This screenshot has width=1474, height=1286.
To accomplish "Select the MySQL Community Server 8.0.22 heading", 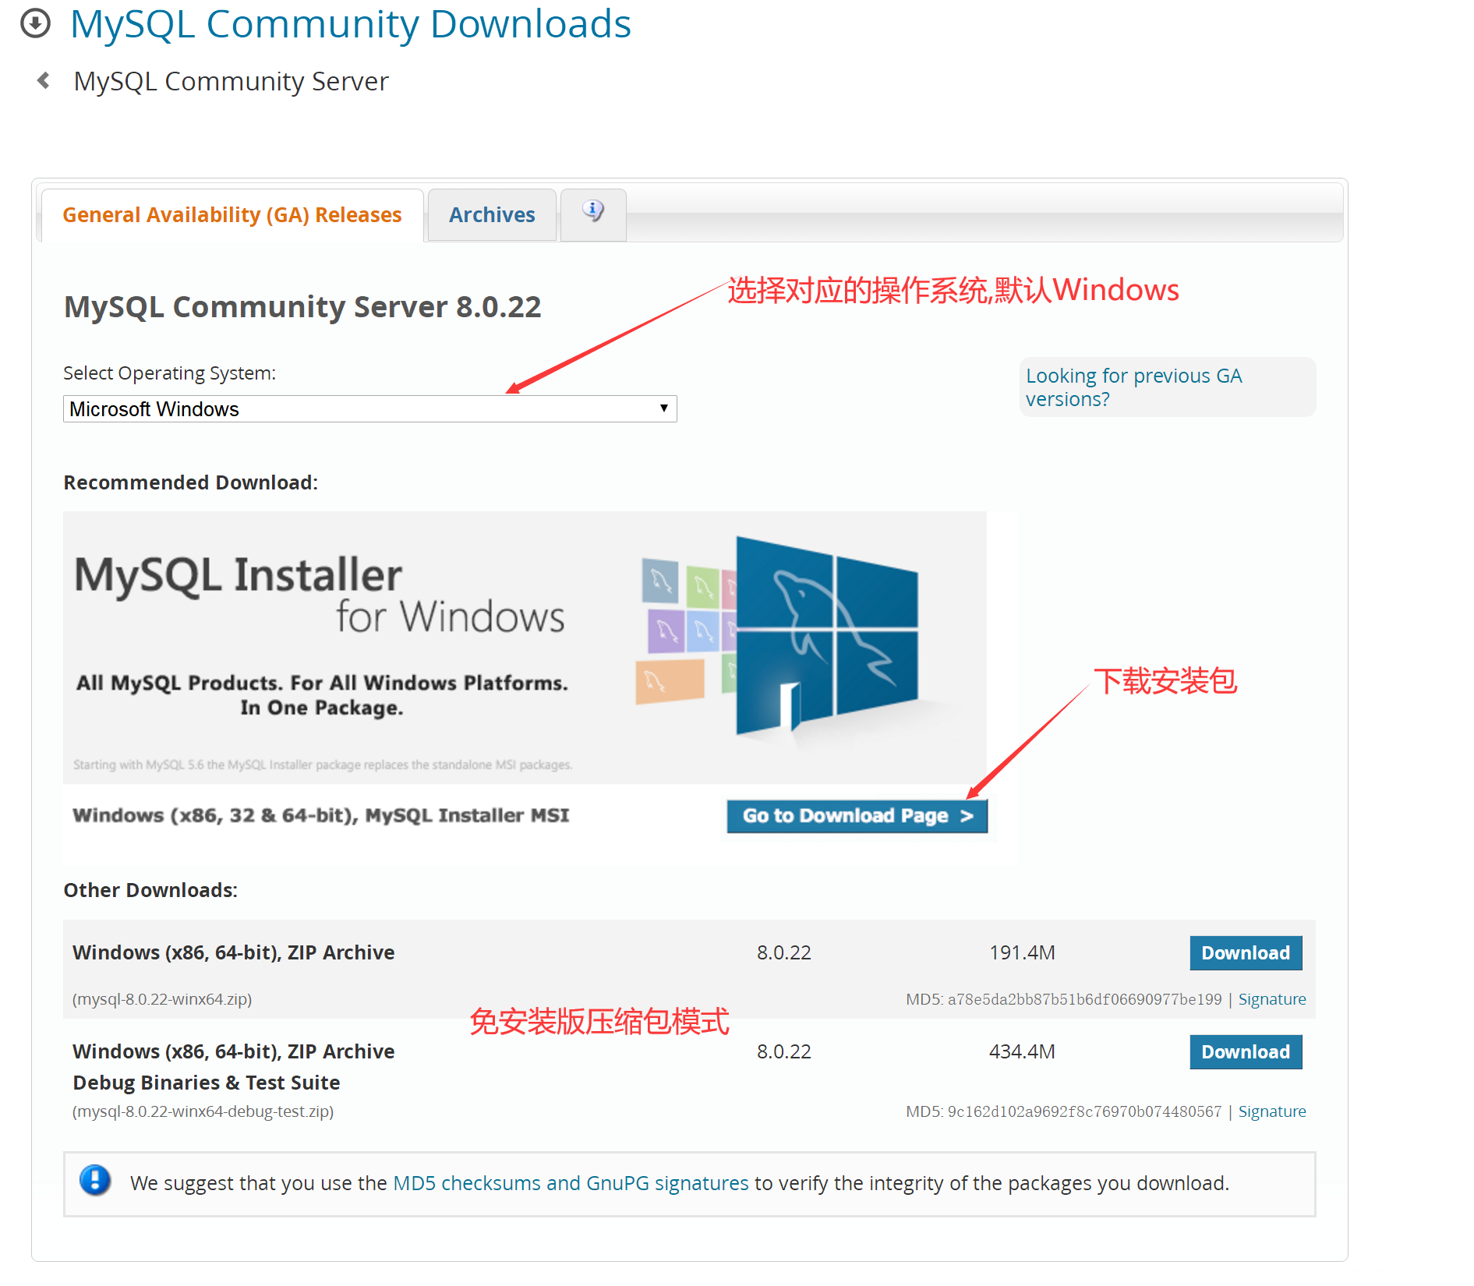I will [302, 307].
